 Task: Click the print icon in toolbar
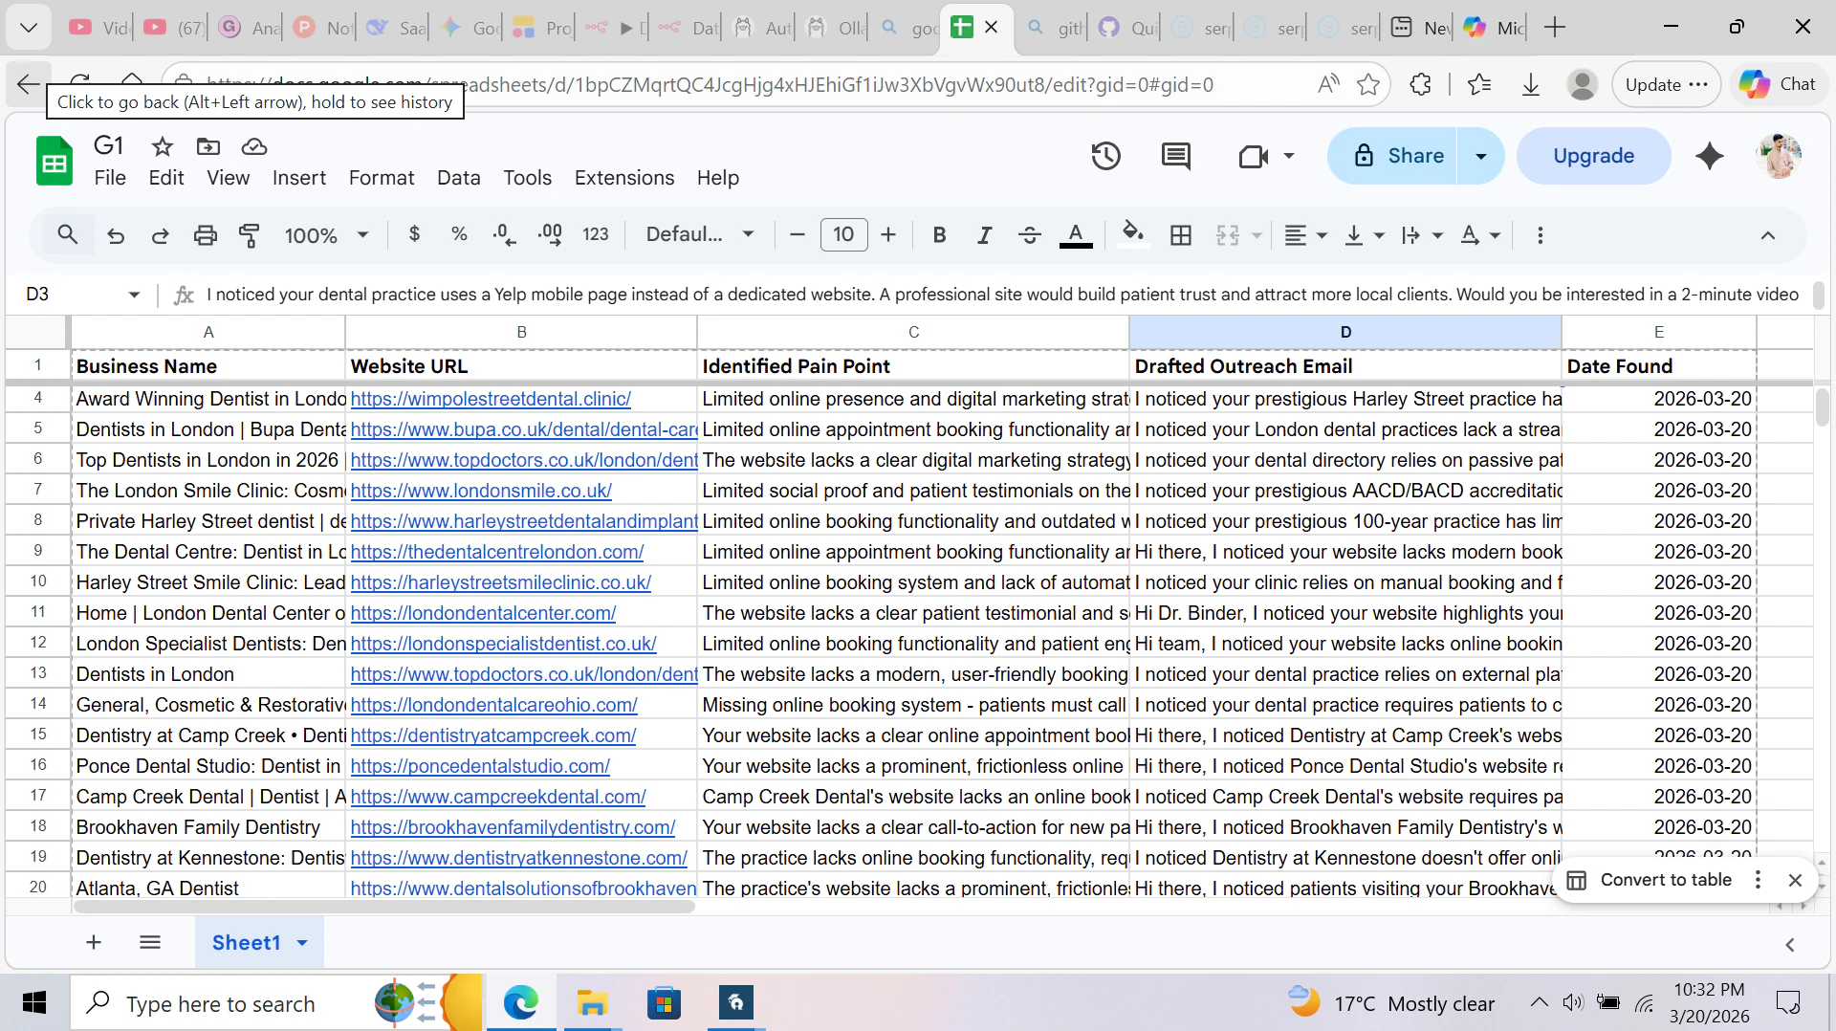[x=205, y=235]
